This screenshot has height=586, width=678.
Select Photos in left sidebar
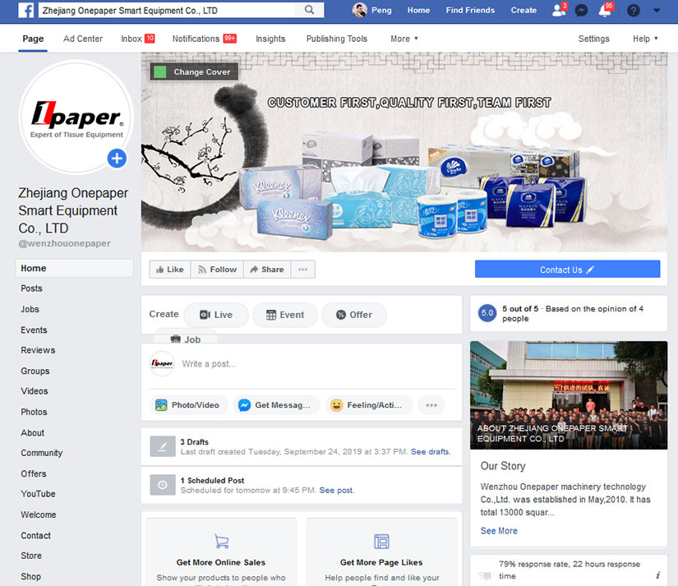point(34,412)
